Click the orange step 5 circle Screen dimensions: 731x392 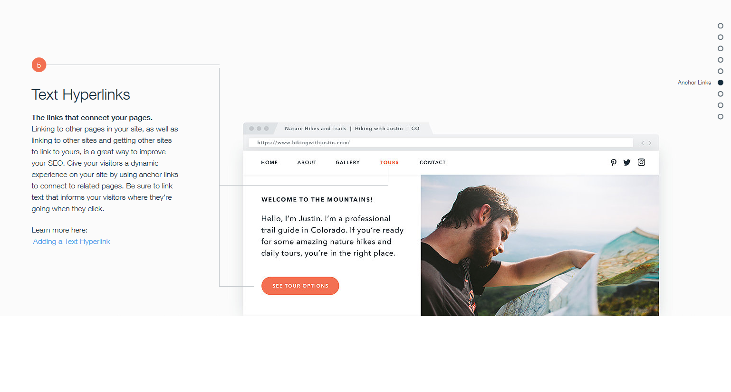[x=39, y=65]
